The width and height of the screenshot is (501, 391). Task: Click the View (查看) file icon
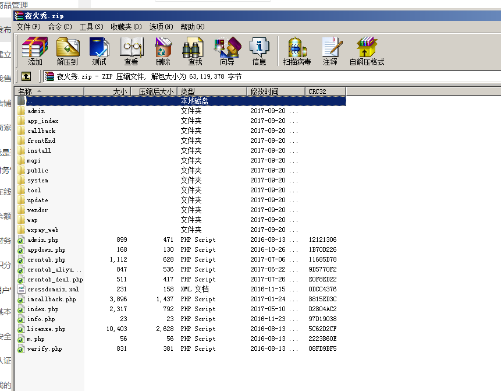pos(131,51)
